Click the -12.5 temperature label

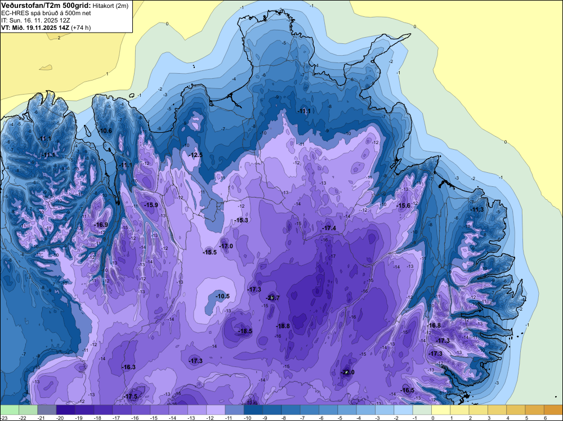[195, 155]
